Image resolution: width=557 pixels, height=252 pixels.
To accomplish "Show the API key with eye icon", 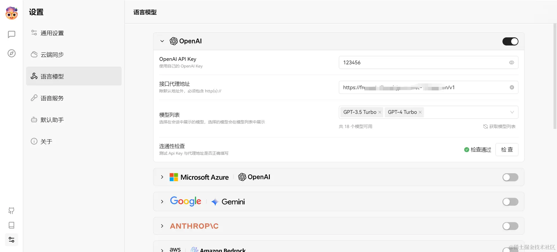I will [511, 63].
